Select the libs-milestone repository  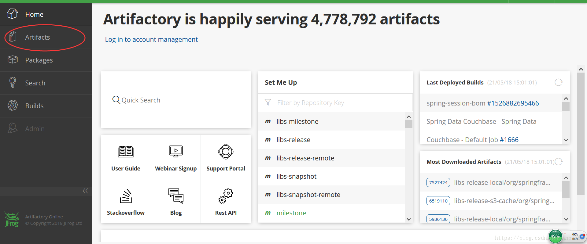click(332, 121)
